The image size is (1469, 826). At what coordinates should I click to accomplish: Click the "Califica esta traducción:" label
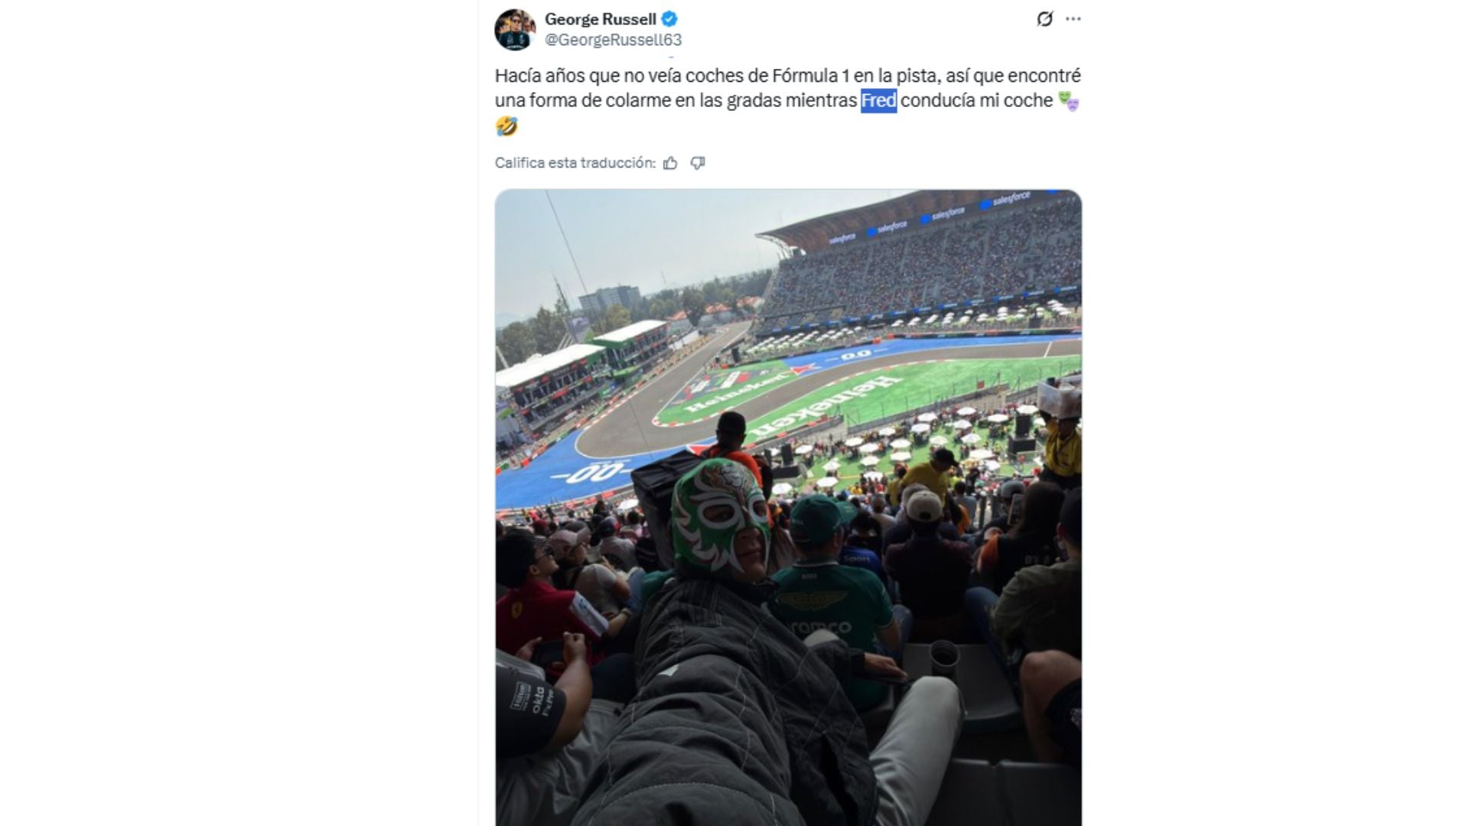(x=575, y=163)
